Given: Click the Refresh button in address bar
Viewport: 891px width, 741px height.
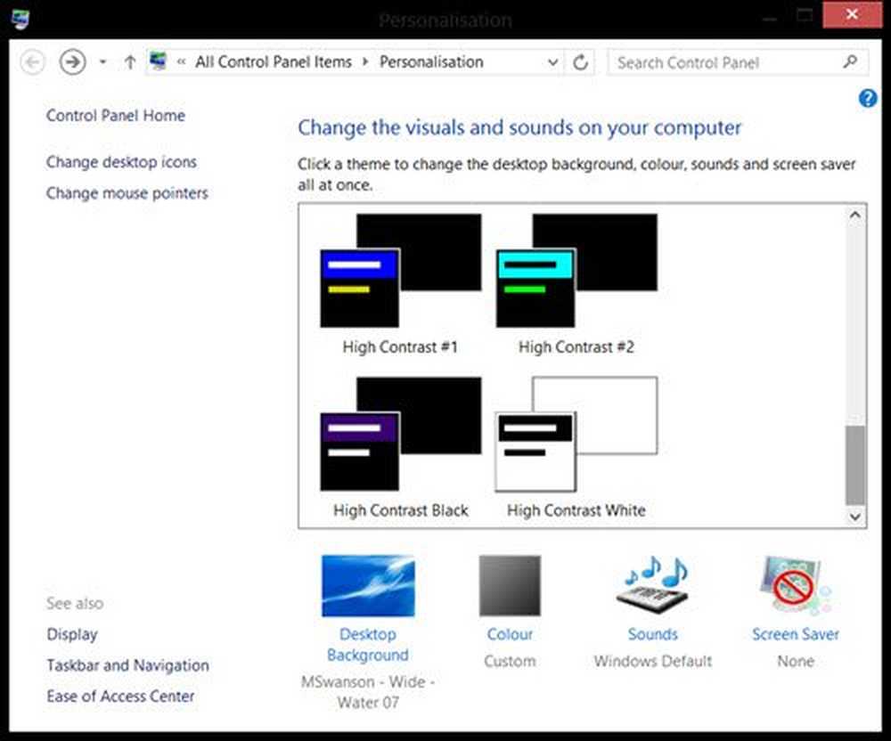Looking at the screenshot, I should coord(581,62).
